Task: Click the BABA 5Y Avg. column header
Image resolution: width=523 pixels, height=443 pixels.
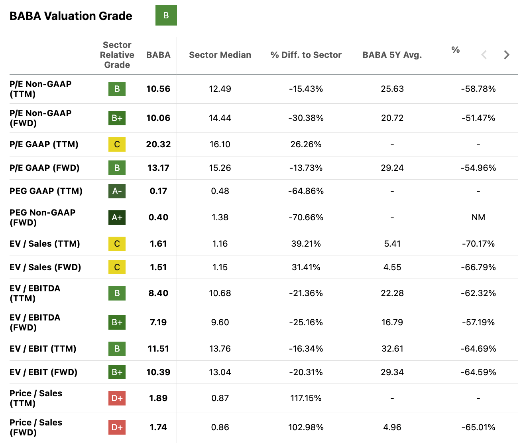Action: (392, 55)
